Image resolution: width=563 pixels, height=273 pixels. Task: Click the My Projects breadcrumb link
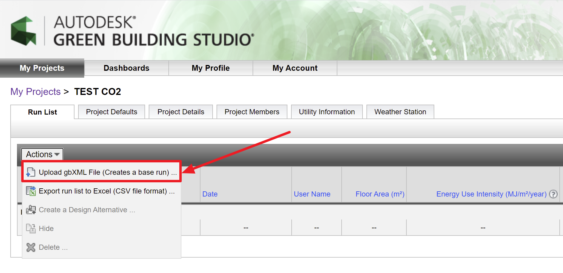[35, 92]
